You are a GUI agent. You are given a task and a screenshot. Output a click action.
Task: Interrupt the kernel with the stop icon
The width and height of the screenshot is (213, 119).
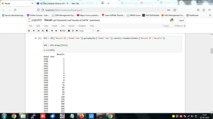point(69,31)
